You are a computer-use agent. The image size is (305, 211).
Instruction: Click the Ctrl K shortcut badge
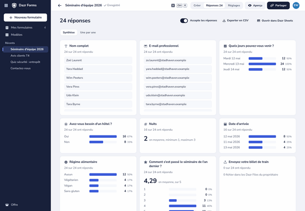182,5
